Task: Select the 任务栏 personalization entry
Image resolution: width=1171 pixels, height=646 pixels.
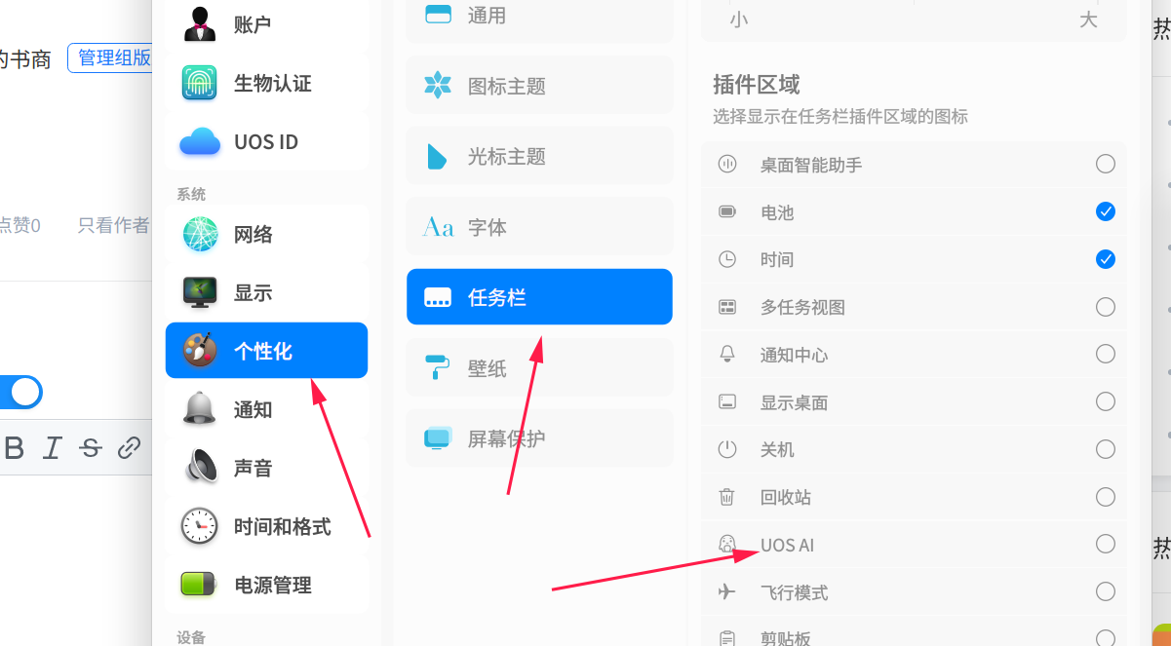Action: (x=539, y=297)
